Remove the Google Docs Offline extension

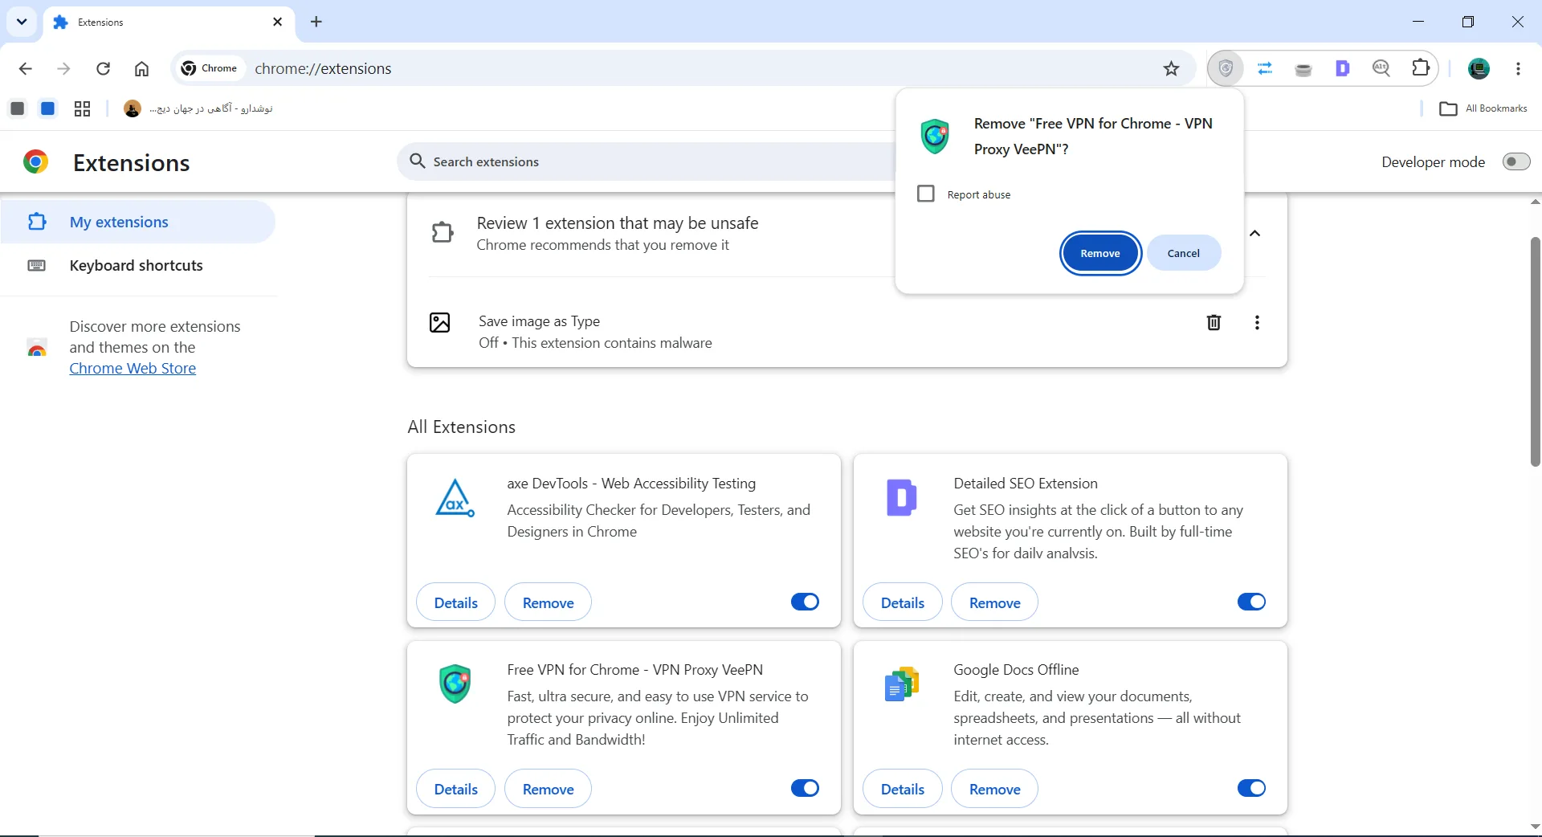point(994,789)
